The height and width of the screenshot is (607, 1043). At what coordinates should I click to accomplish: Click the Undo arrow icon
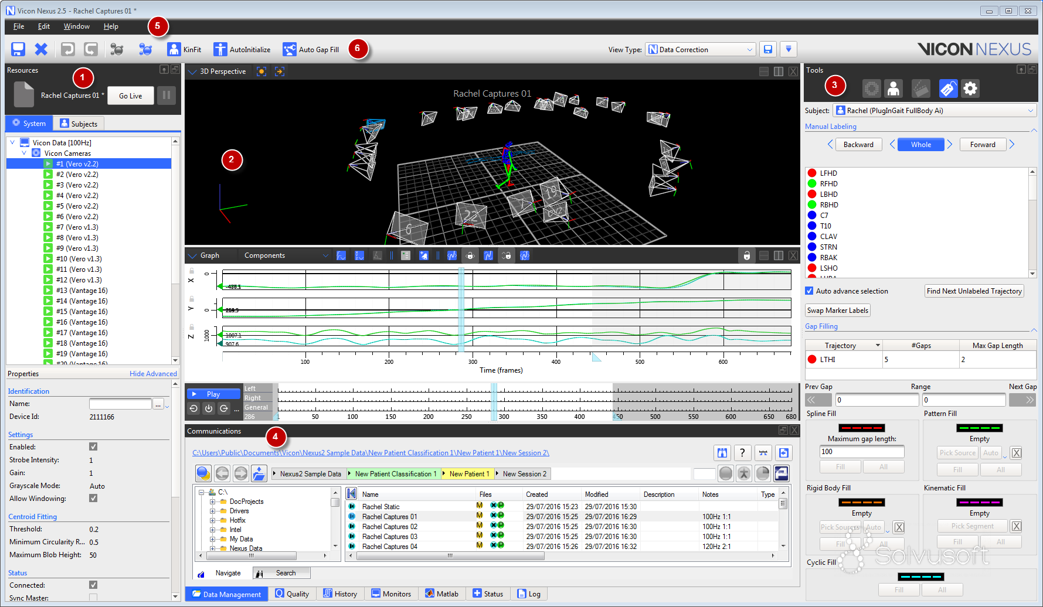(67, 49)
